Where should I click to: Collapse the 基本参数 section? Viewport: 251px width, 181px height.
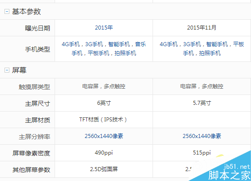pyautogui.click(x=7, y=11)
